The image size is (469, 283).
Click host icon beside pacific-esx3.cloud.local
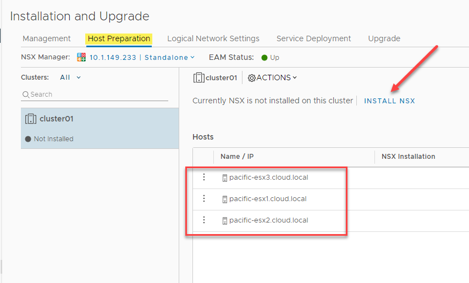pos(225,178)
